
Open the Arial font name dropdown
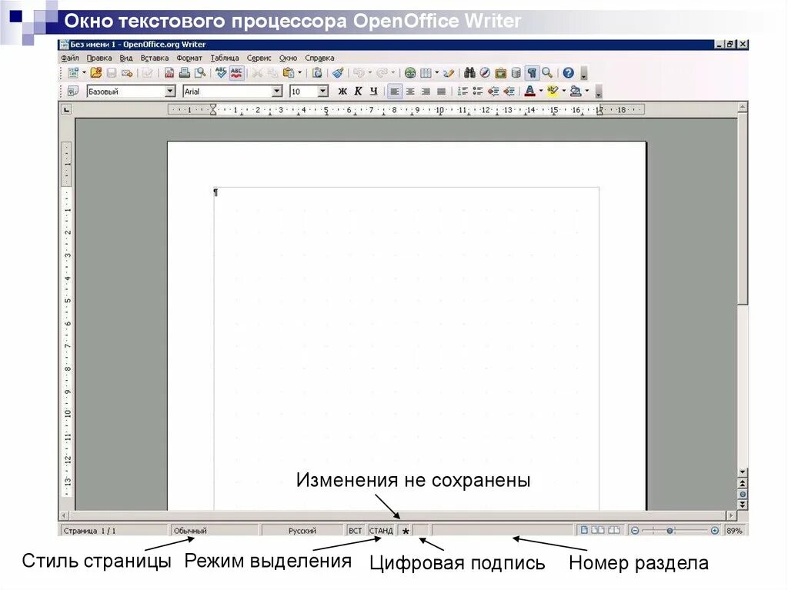coord(276,91)
